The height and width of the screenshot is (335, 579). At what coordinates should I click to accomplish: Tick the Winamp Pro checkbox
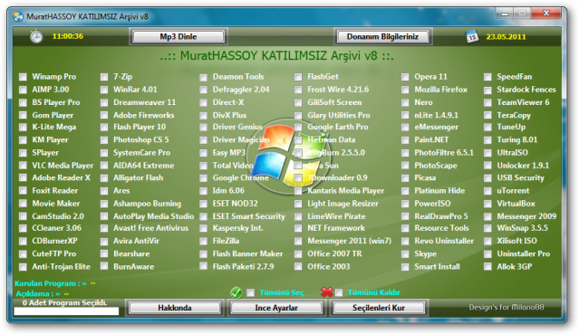23,77
